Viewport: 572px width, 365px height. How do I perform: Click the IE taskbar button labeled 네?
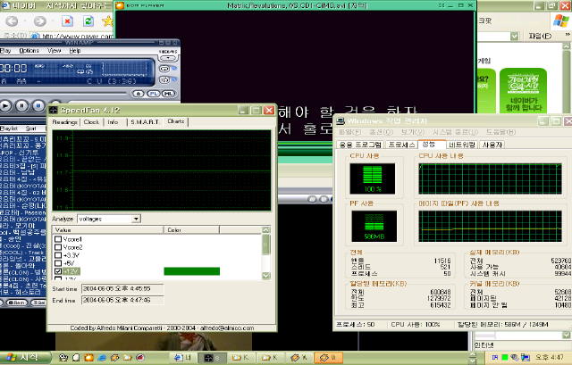coord(183,358)
